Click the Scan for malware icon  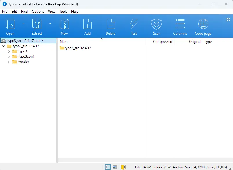point(156,26)
